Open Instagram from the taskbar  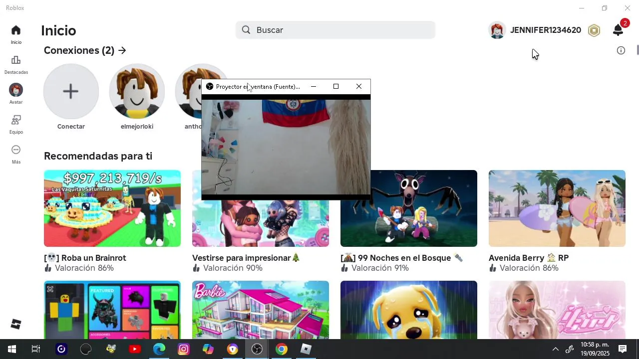[184, 349]
